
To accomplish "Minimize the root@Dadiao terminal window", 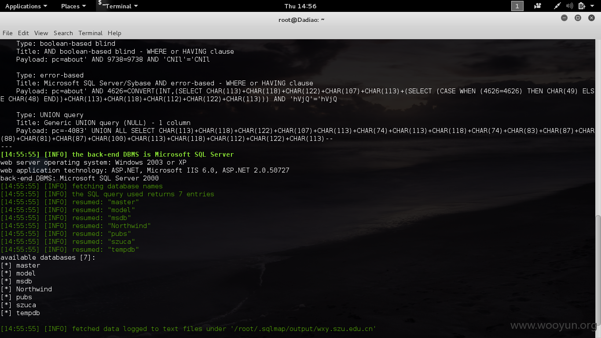I will 564,18.
